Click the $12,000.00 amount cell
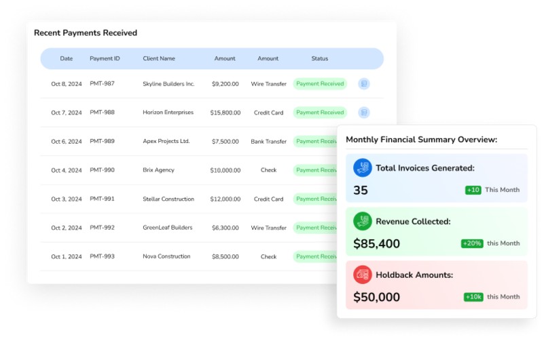Image resolution: width=544 pixels, height=339 pixels. (225, 199)
